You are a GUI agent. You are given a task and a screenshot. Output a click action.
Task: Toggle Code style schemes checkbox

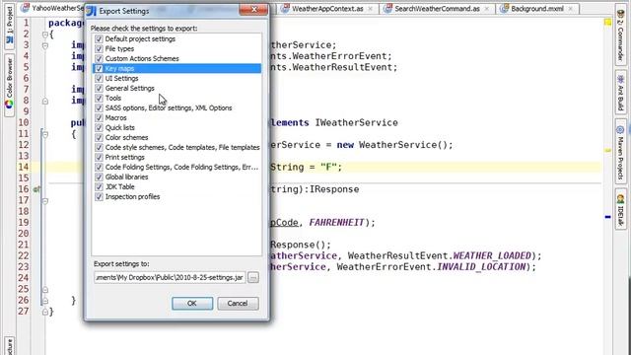[x=99, y=147]
